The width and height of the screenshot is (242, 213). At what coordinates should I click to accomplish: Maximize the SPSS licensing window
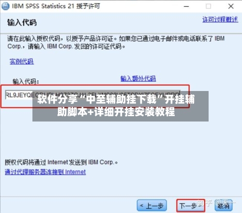[209, 6]
